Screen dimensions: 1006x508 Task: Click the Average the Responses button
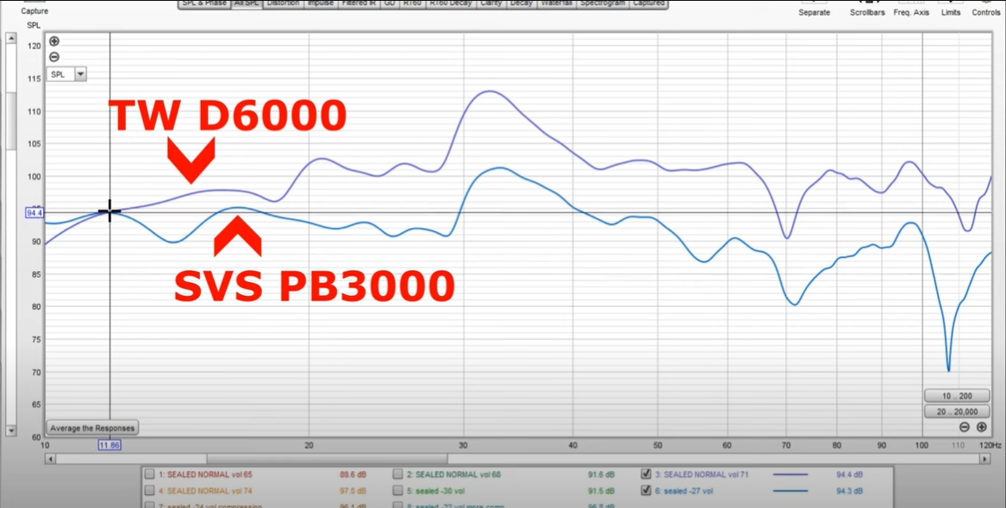[x=93, y=428]
